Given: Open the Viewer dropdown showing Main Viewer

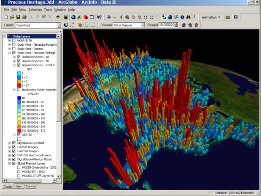Looking at the screenshot, I should point(143,25).
